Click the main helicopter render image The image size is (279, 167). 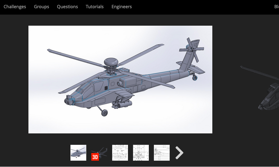pyautogui.click(x=120, y=80)
